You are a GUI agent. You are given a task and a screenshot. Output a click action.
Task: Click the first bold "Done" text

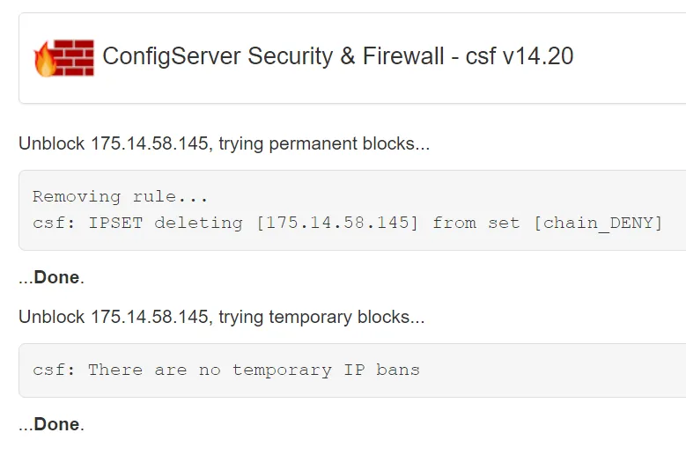(56, 278)
